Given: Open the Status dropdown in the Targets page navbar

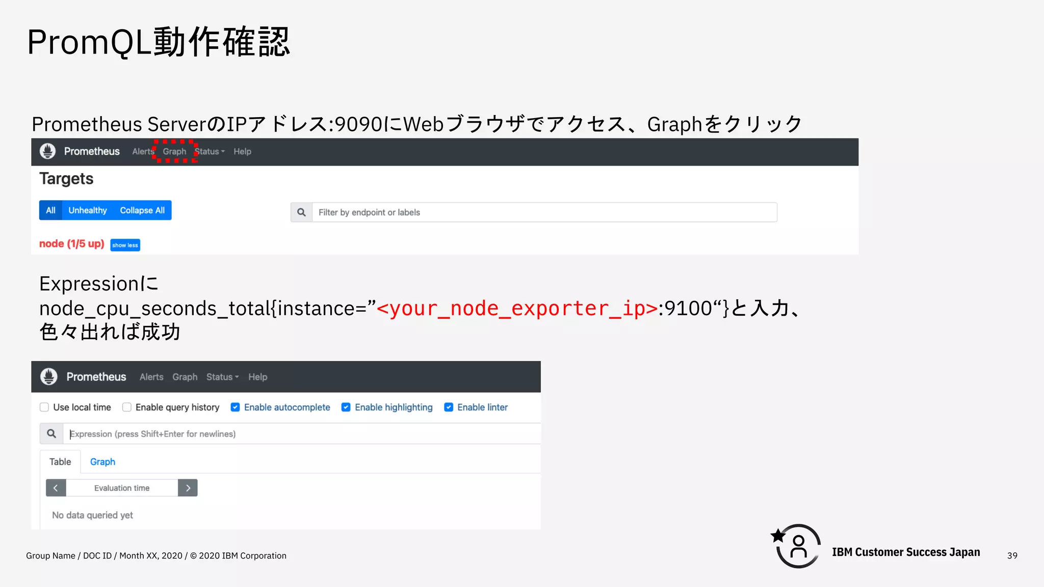Looking at the screenshot, I should pyautogui.click(x=210, y=152).
